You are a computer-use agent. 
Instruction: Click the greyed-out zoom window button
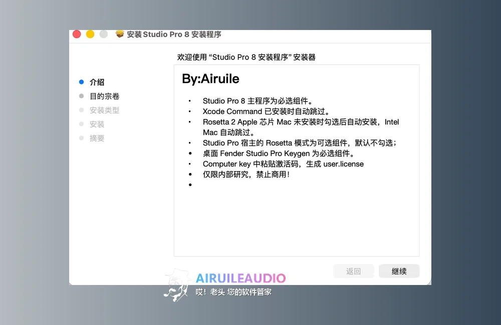coord(104,34)
